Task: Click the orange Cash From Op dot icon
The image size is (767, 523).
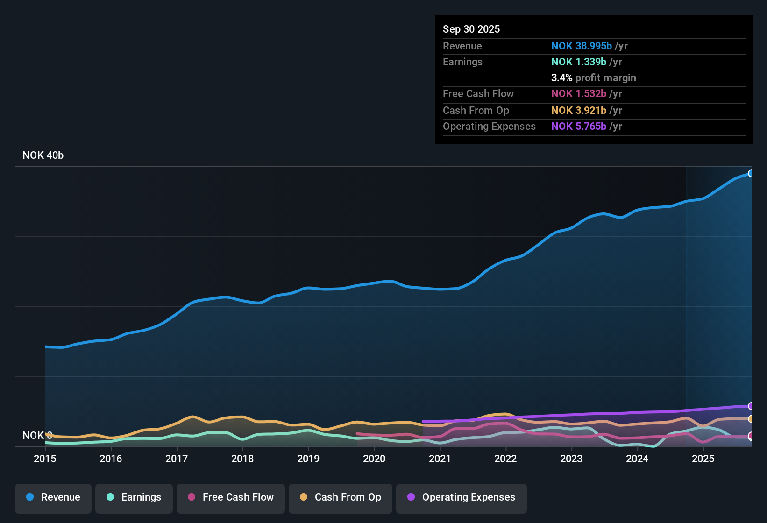Action: pos(303,497)
